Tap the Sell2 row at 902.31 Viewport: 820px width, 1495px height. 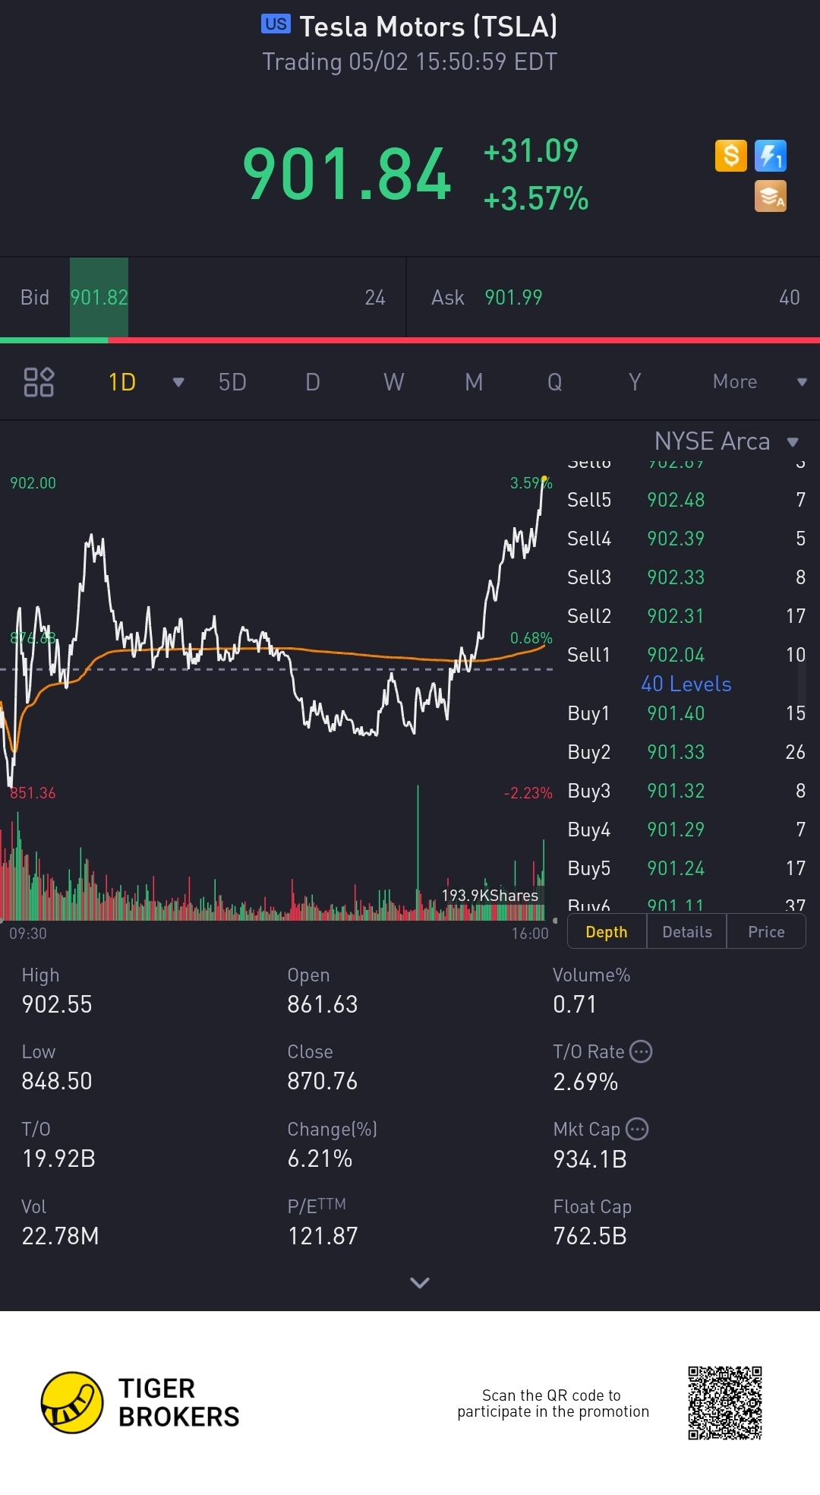tap(686, 616)
